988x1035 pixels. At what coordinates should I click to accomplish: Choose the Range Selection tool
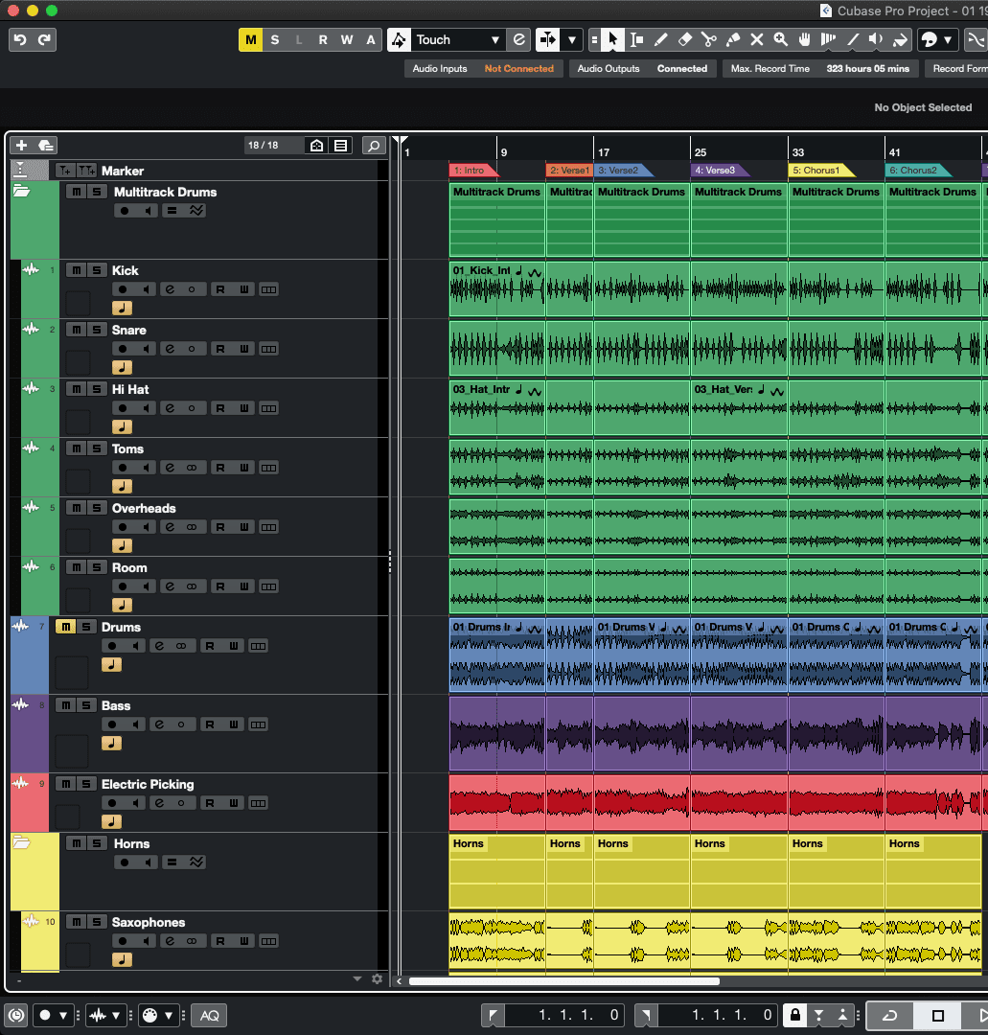(x=636, y=39)
